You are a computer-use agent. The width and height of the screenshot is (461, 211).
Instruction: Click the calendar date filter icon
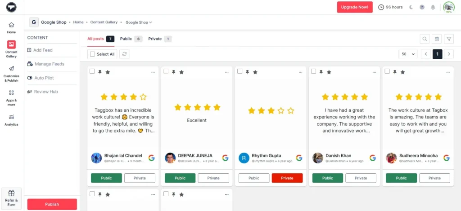[437, 39]
